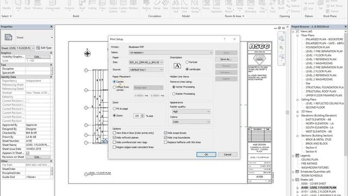Viewport: 348px width, 196px height.
Task: Select the Grid datum tool
Action: click(308, 9)
